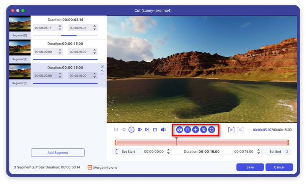The height and width of the screenshot is (184, 306).
Task: Click the Delete segment trash icon
Action: (187, 130)
